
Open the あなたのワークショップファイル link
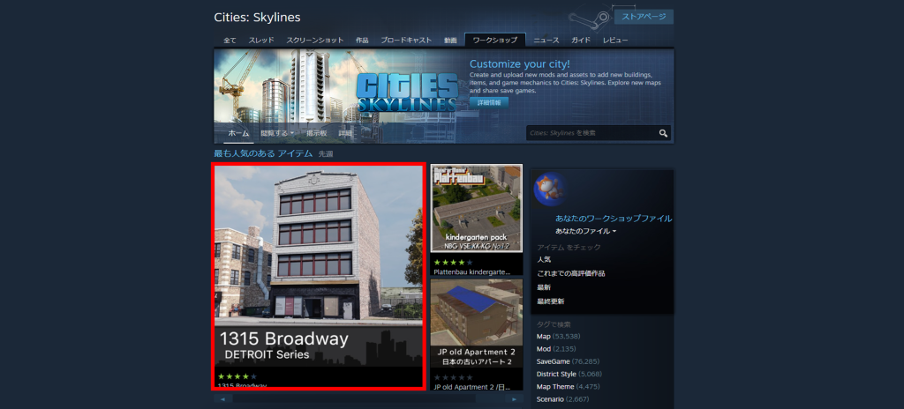pos(614,219)
